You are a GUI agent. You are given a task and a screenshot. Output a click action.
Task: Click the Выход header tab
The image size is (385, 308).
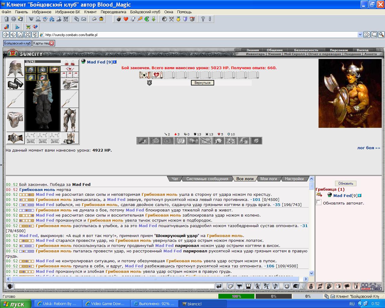click(362, 50)
